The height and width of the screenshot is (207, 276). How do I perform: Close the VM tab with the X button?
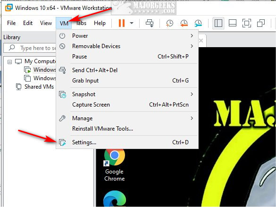coord(201,41)
